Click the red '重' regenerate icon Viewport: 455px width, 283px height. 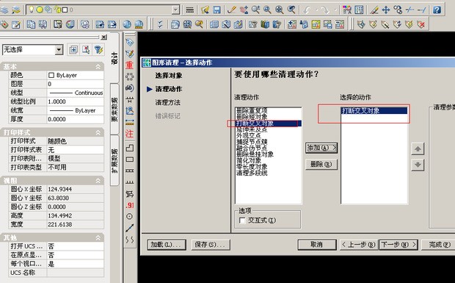click(x=129, y=65)
